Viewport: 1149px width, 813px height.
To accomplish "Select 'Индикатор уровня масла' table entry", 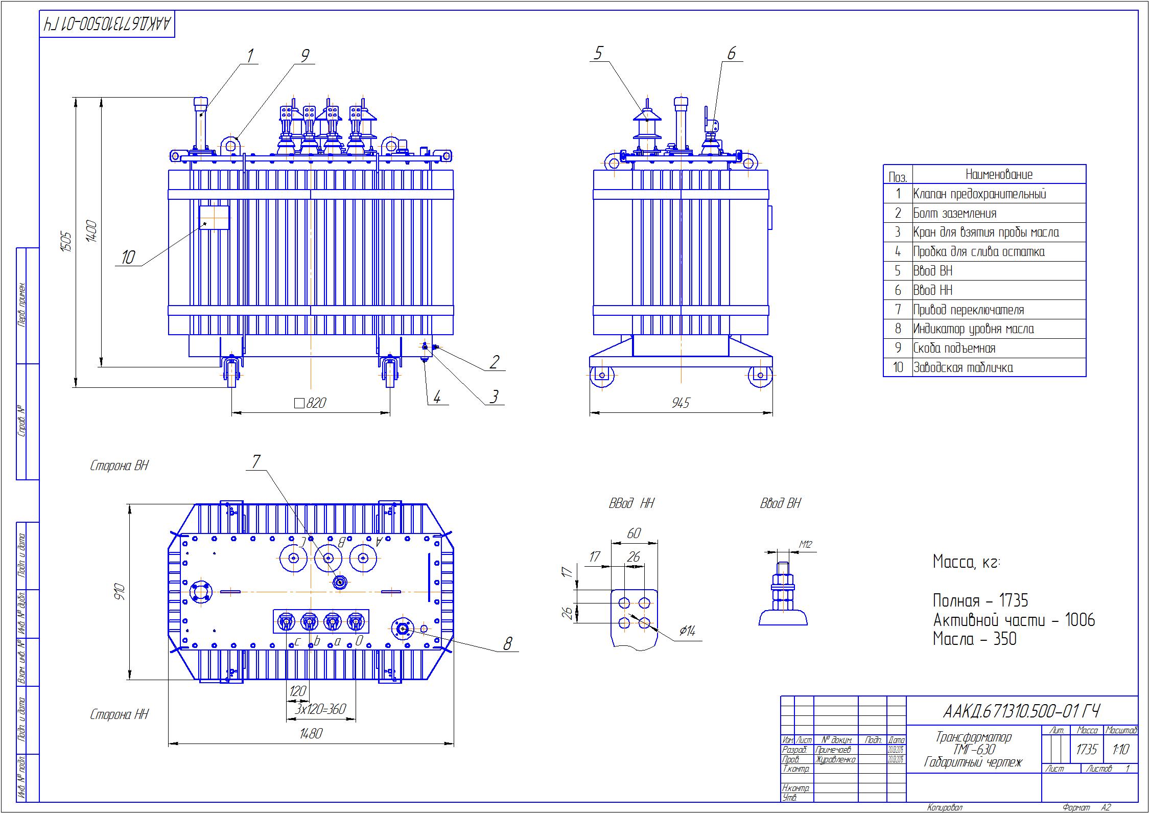I will pos(984,329).
